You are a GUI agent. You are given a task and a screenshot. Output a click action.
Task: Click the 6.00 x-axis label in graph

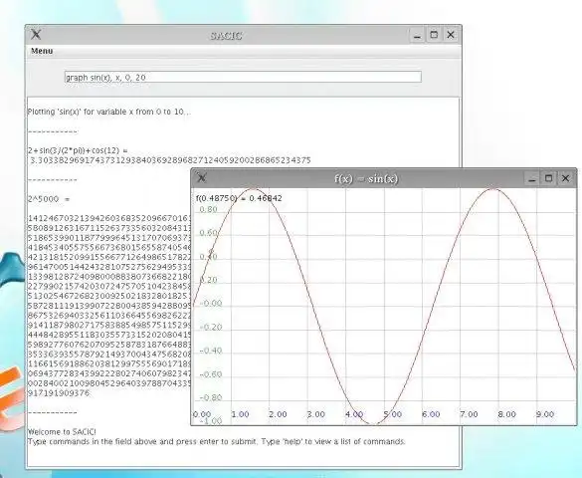[431, 414]
